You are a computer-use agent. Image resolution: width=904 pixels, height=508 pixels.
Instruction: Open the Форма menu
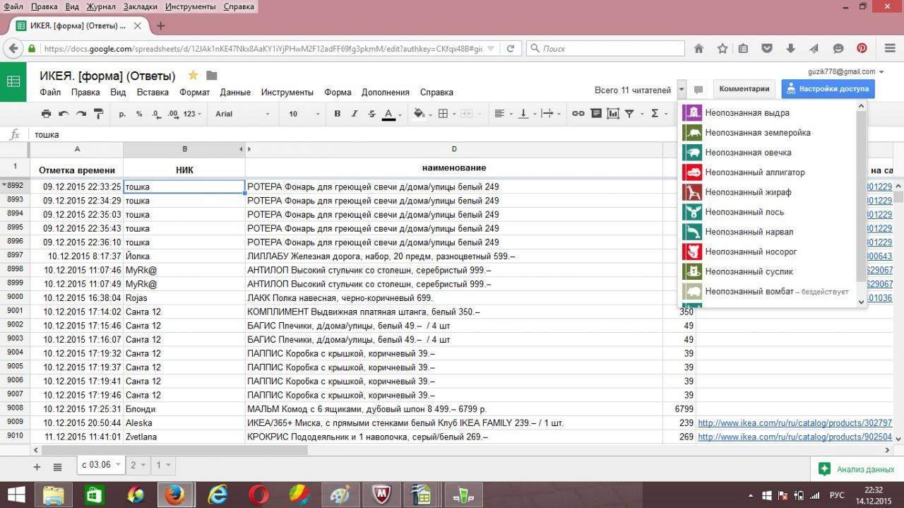[338, 92]
